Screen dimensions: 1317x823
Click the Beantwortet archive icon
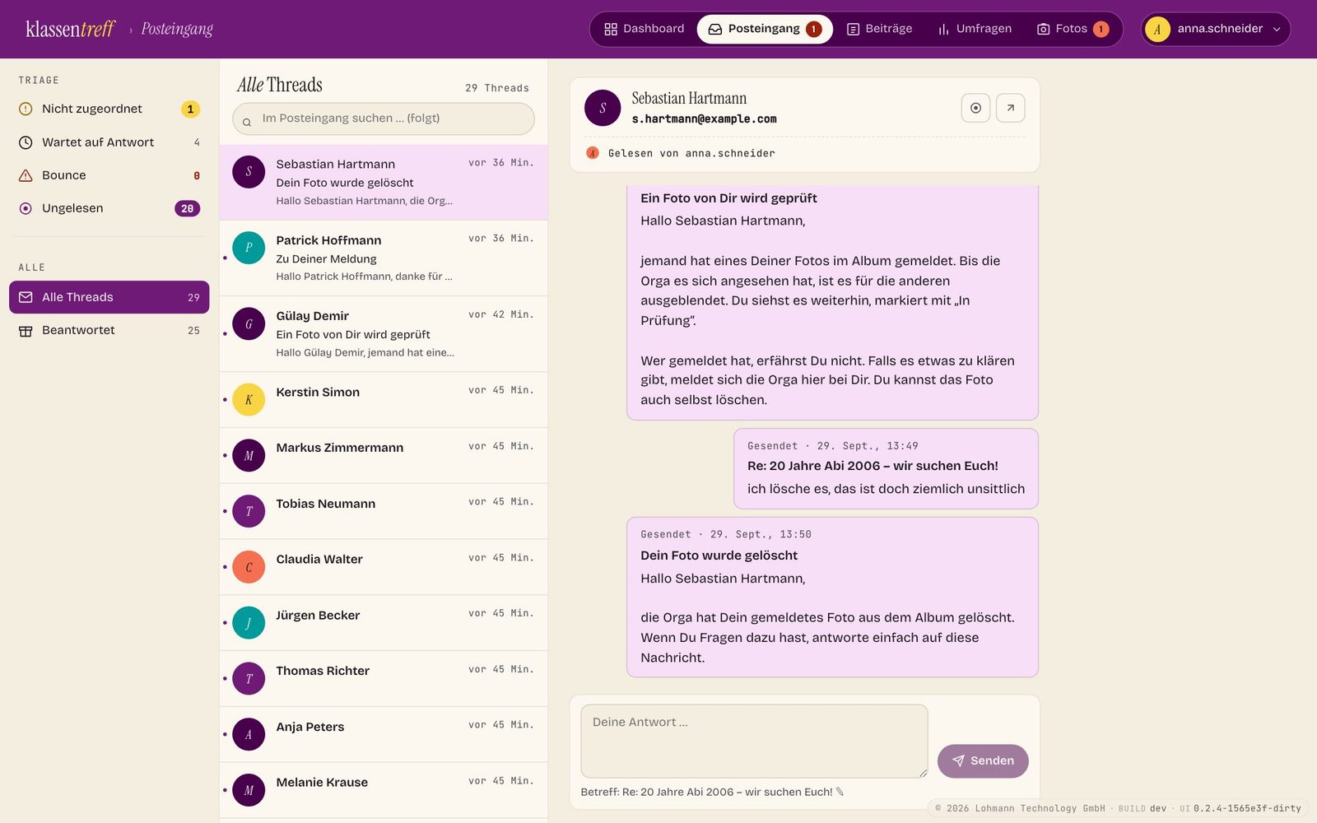point(26,331)
